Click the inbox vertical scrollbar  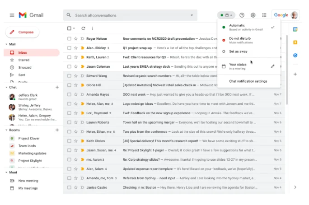click(287, 70)
